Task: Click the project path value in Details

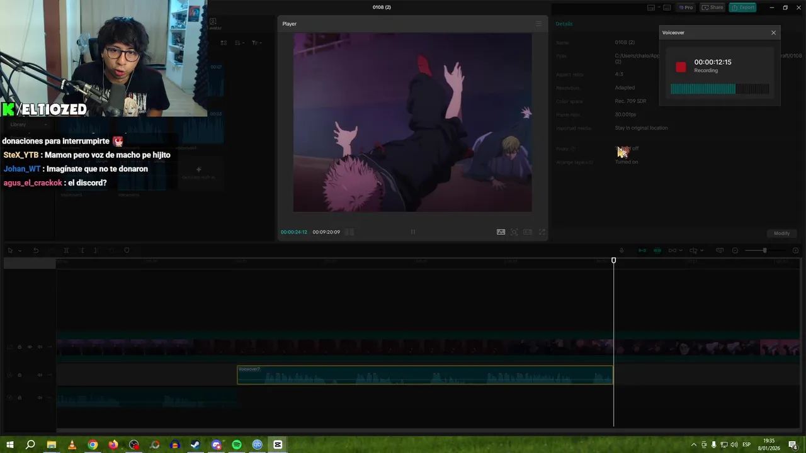Action: click(x=708, y=59)
